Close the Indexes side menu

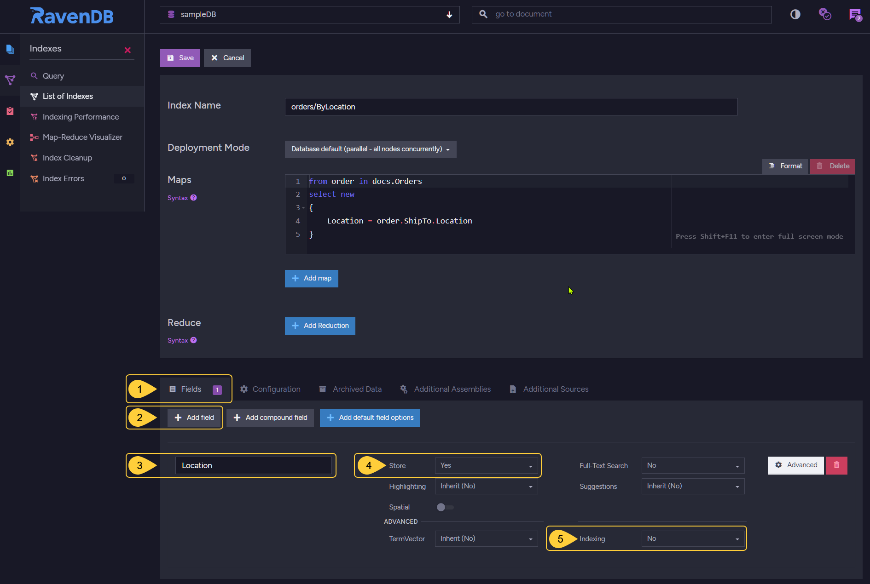pos(128,50)
